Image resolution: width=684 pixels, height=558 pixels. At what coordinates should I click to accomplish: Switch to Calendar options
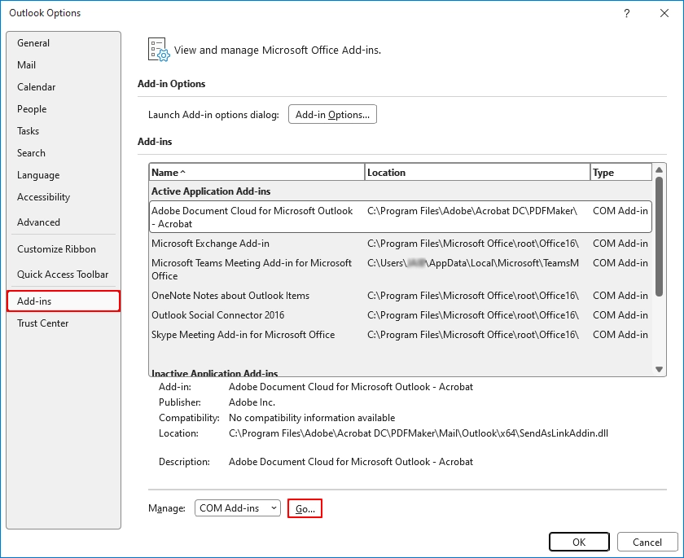click(x=64, y=87)
